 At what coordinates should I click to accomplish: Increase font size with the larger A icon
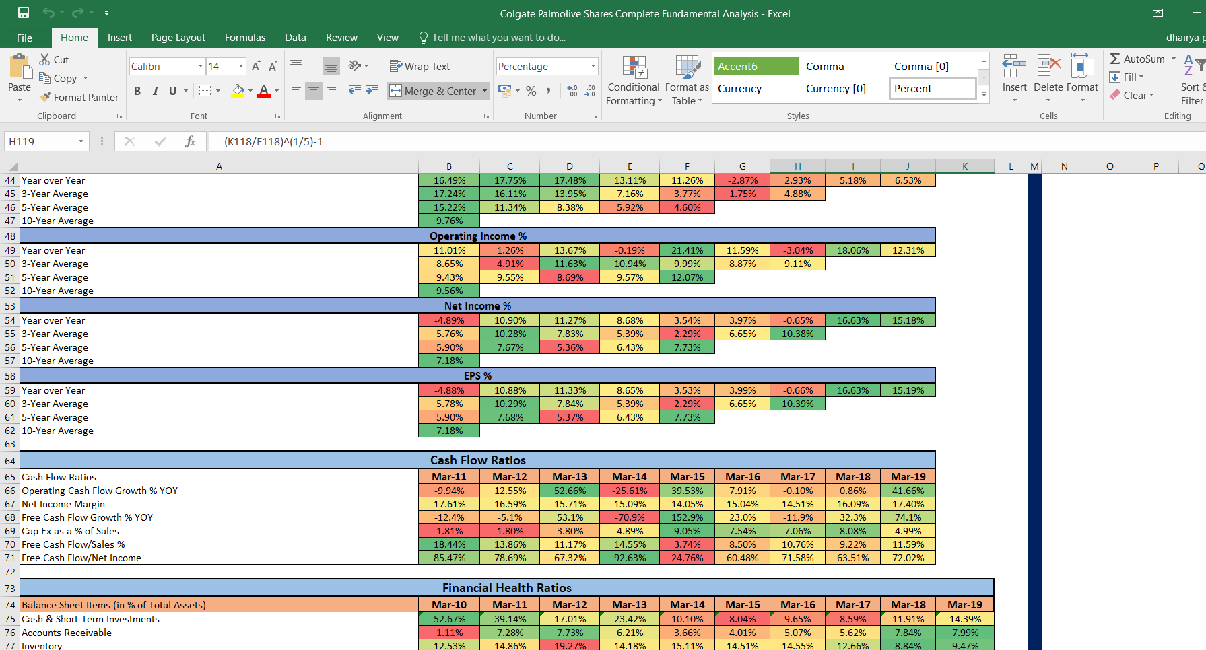point(256,66)
